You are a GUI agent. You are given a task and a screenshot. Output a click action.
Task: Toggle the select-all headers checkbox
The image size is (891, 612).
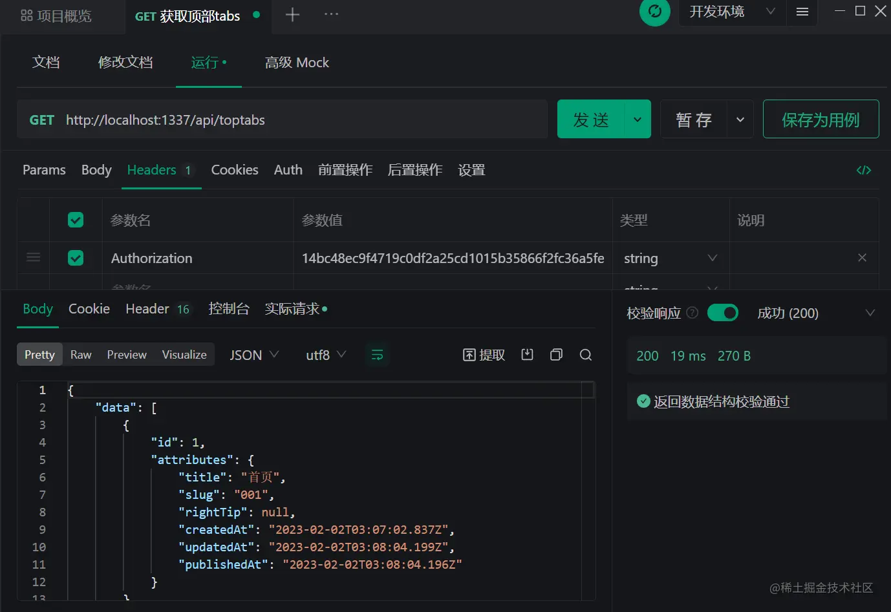[x=76, y=220]
